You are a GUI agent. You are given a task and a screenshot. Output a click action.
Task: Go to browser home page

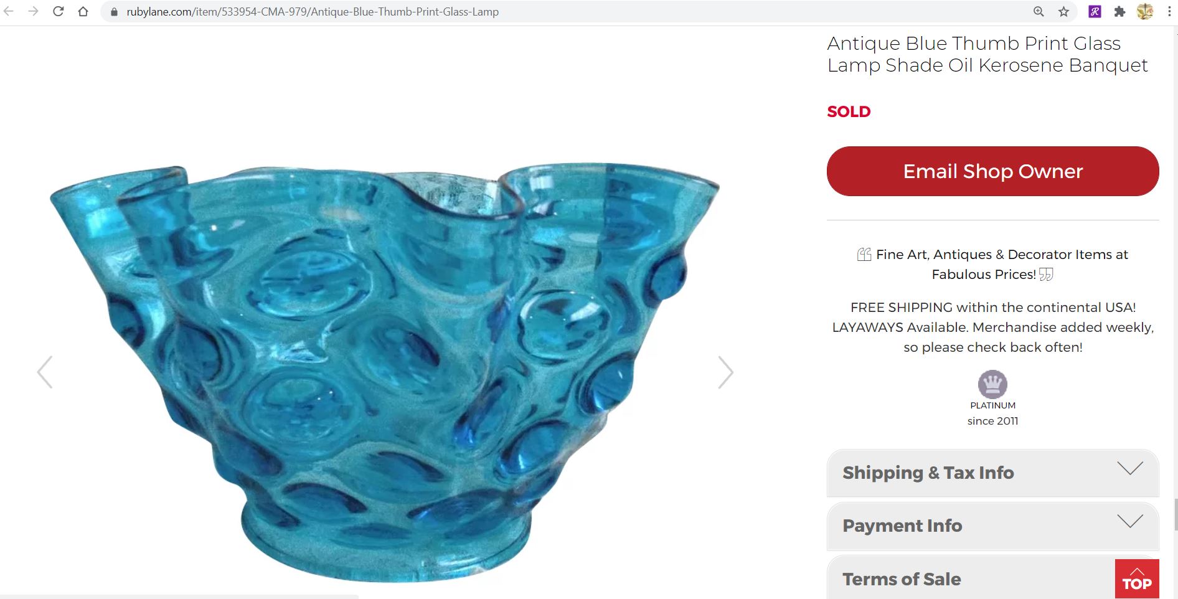pos(83,11)
